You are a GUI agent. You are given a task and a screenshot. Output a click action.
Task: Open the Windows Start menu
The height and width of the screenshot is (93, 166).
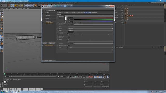click(2, 92)
